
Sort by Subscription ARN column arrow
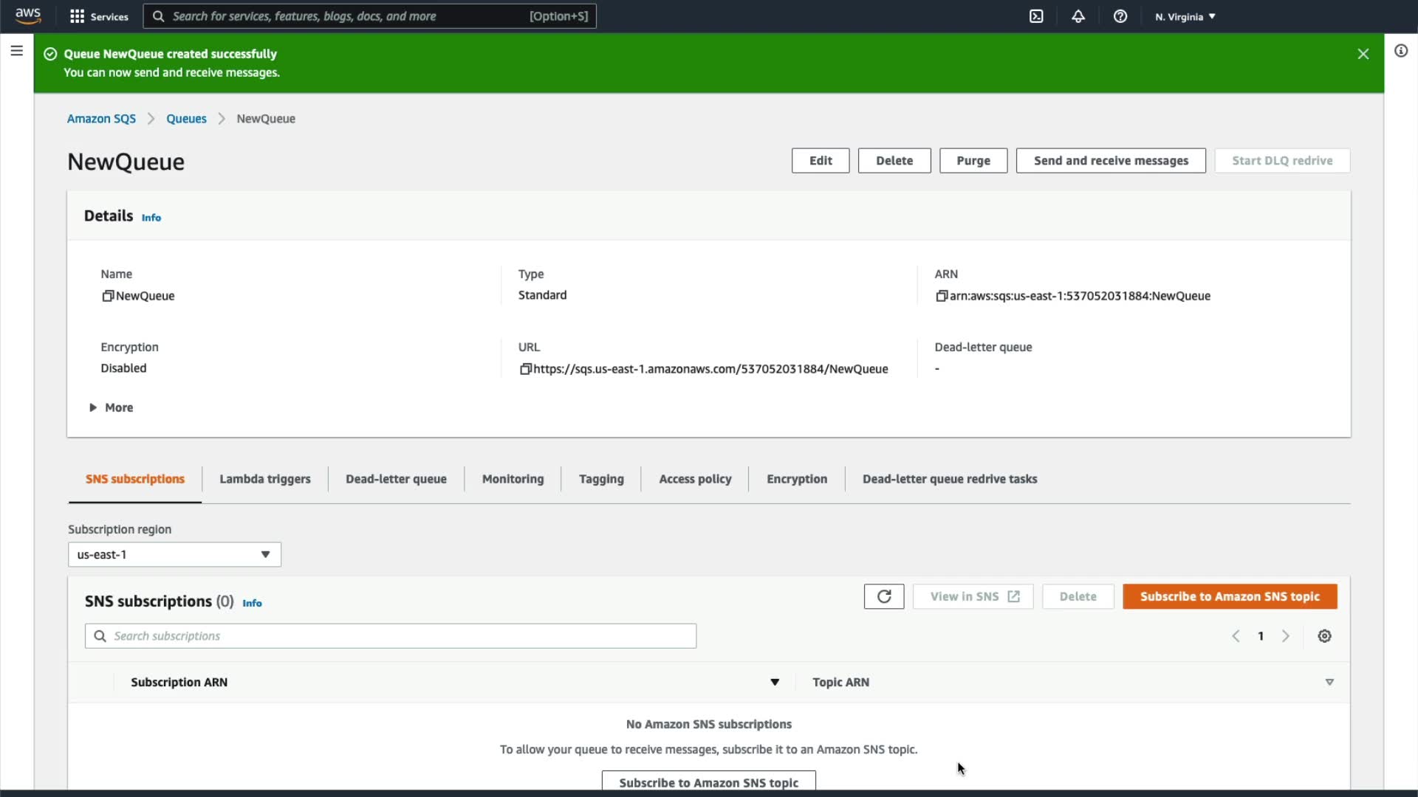775,683
